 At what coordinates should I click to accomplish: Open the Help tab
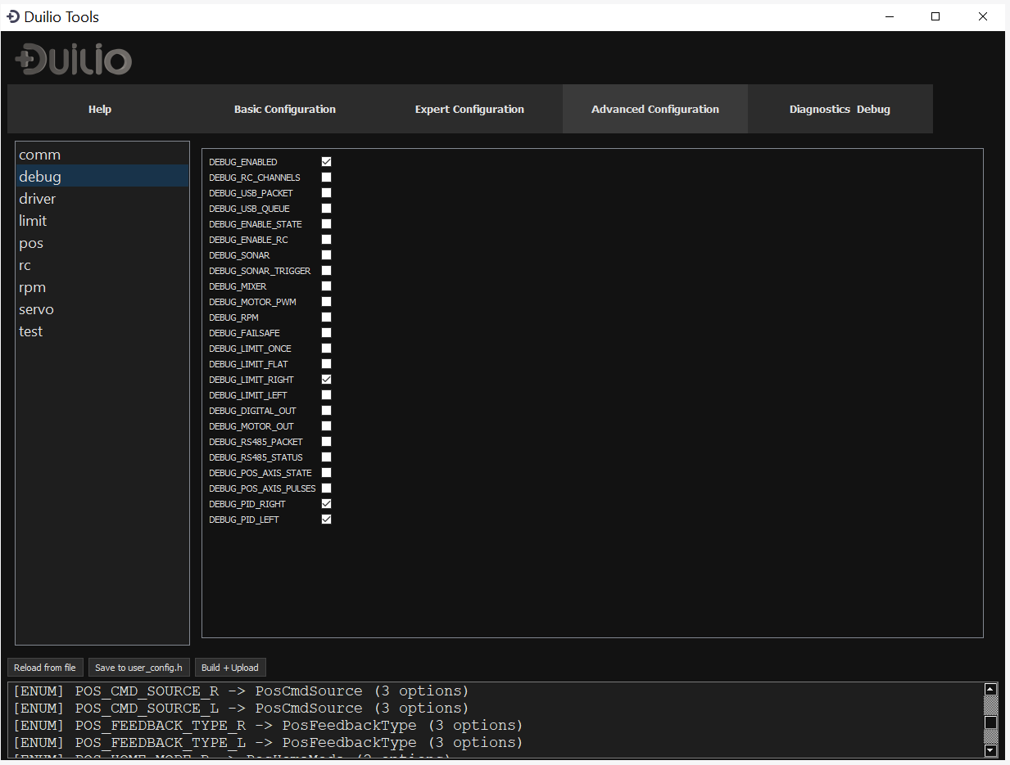pos(99,108)
